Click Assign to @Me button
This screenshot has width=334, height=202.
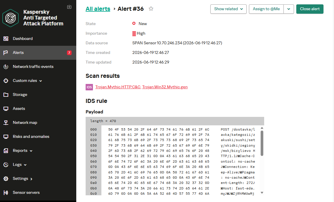coord(266,9)
